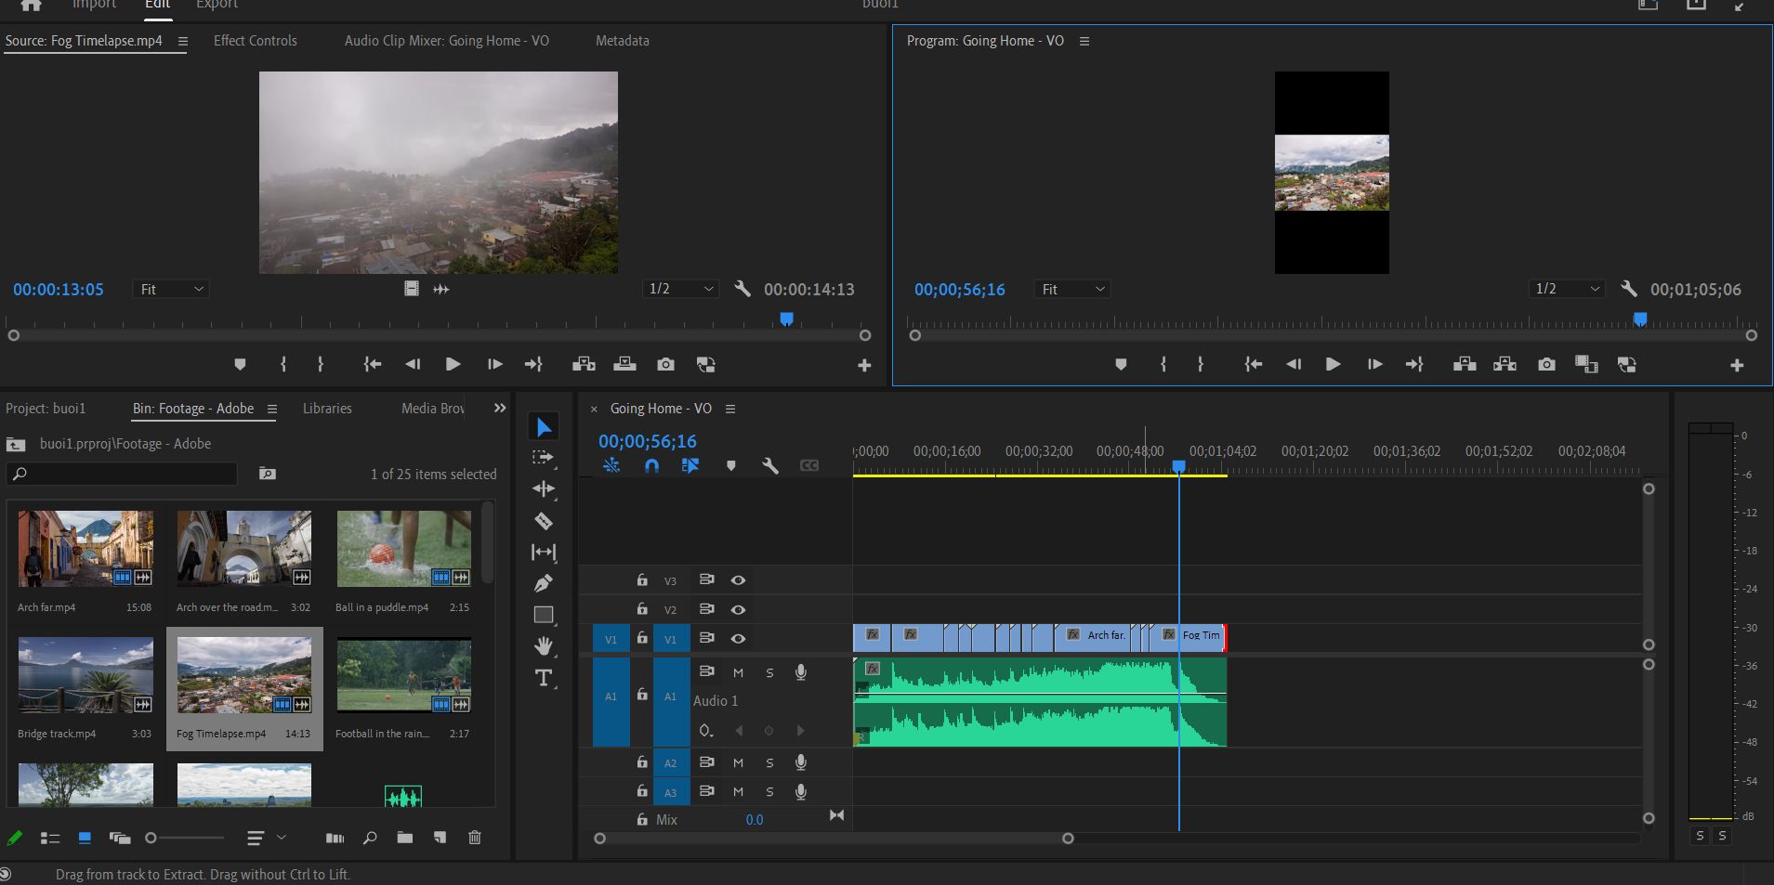Select the Razor tool
Image resolution: width=1774 pixels, height=885 pixels.
click(544, 521)
